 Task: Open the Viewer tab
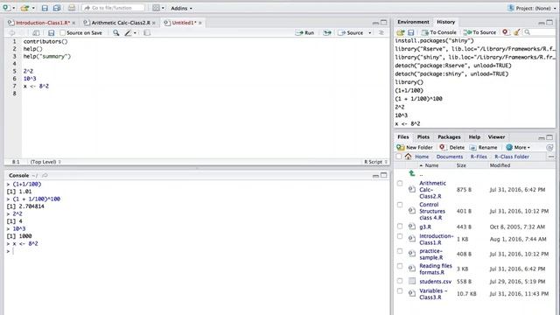496,136
